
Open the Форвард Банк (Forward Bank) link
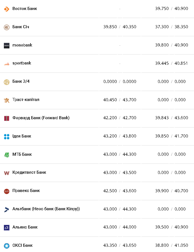[x=41, y=118]
